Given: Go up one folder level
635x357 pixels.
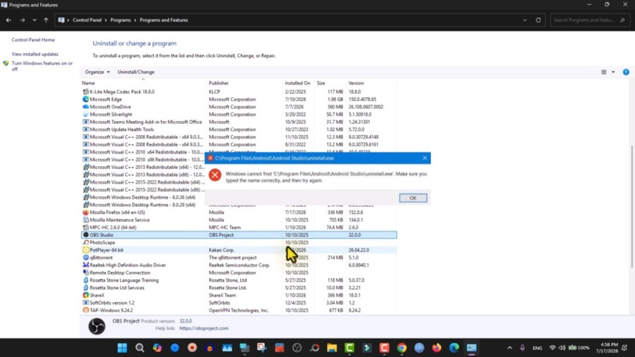Looking at the screenshot, I should [x=46, y=20].
